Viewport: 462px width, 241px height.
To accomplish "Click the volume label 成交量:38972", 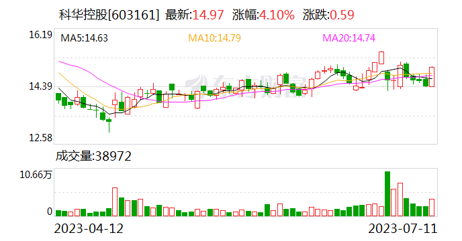I will point(93,156).
